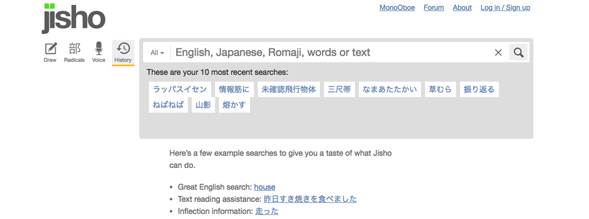Select recent search ラッパスイセン
The width and height of the screenshot is (589, 219).
(180, 89)
